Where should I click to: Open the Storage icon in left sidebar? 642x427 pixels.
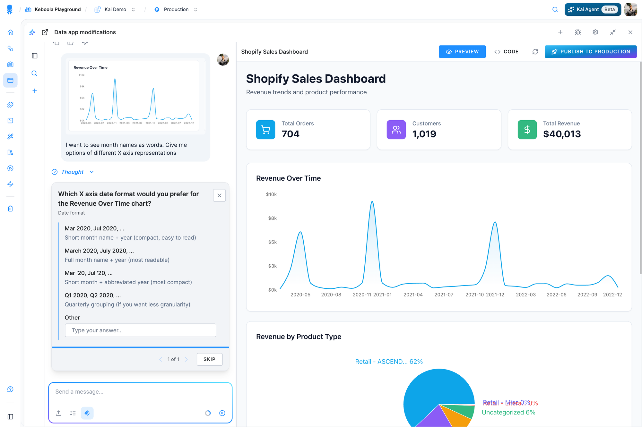click(10, 64)
